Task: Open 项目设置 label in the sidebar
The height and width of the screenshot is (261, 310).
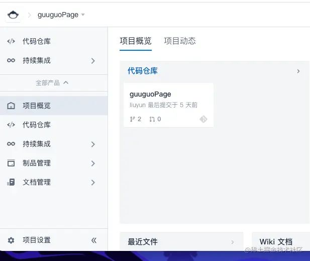Action: (x=37, y=240)
